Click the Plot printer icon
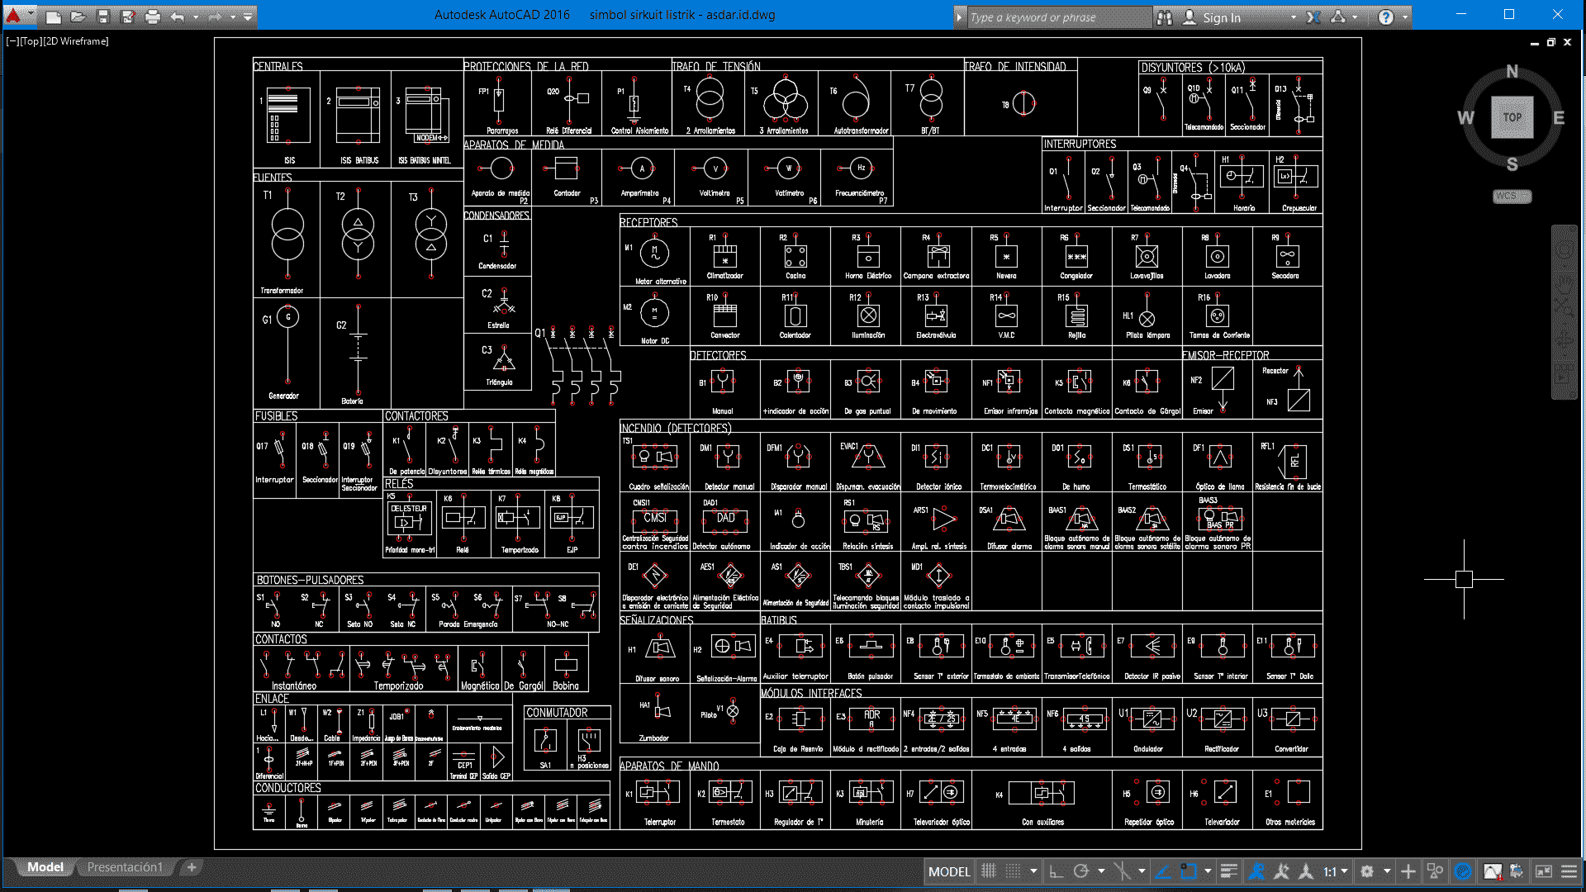This screenshot has width=1586, height=892. 153,17
